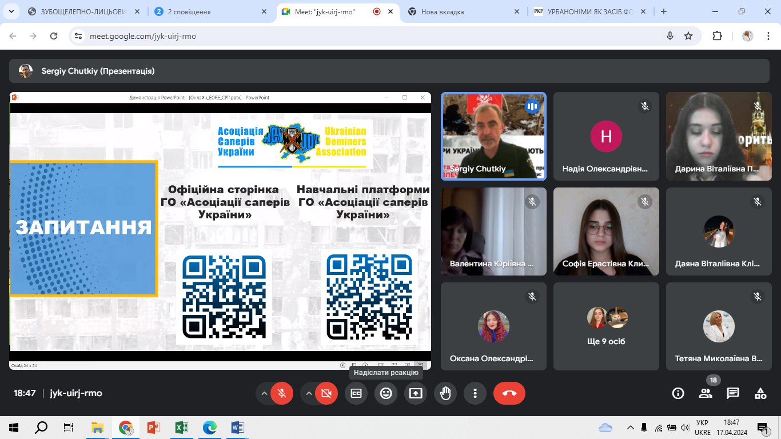Toggle closed captions button
781x439 pixels.
(356, 393)
